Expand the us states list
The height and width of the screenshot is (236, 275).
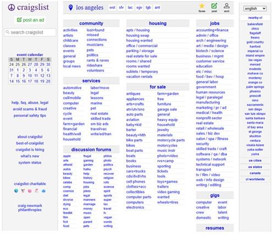(x=255, y=167)
